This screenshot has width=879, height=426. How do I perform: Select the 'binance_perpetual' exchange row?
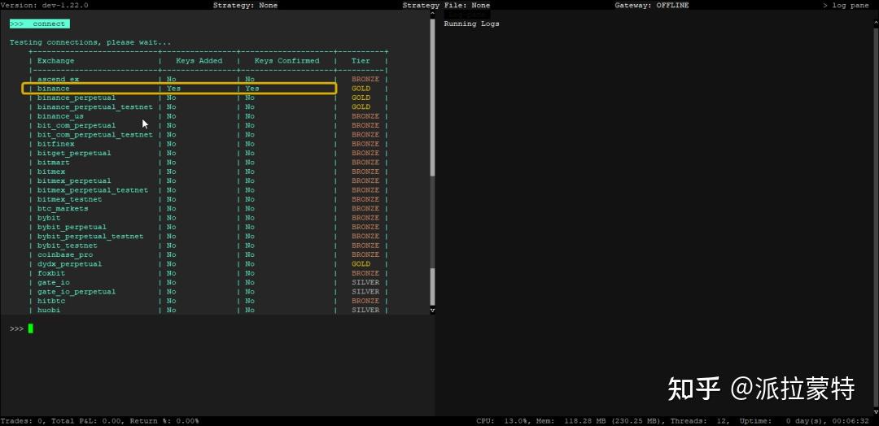coord(208,98)
